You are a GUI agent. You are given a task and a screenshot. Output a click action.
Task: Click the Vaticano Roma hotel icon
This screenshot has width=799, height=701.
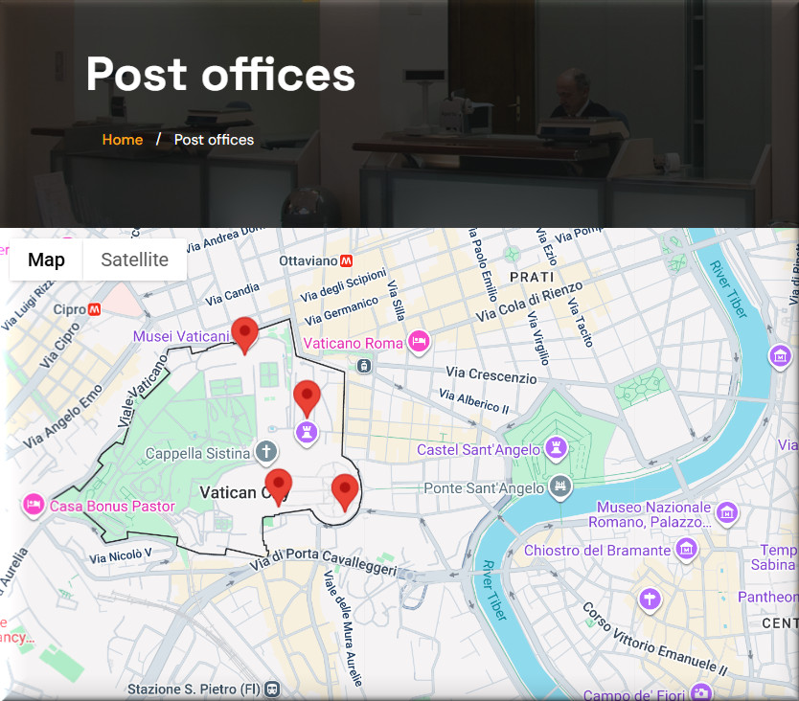(x=418, y=342)
